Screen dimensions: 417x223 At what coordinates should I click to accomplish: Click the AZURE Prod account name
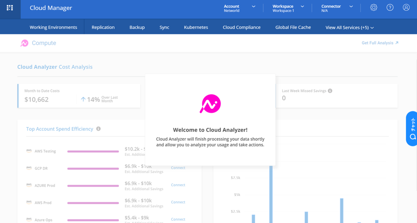pyautogui.click(x=45, y=185)
